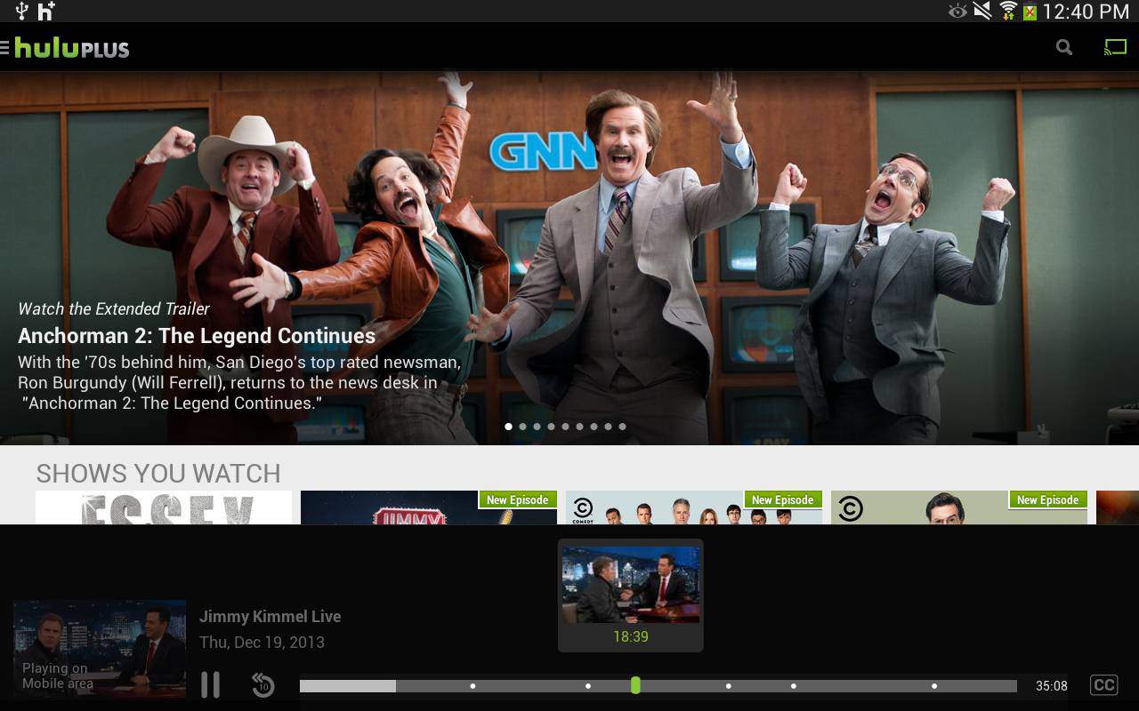
Task: Tap the Chromecast cast icon
Action: click(x=1115, y=47)
